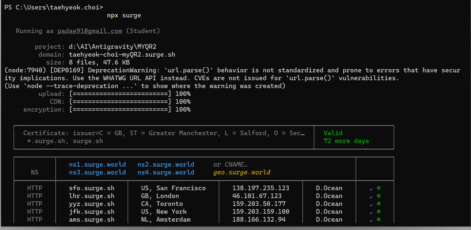Click the checkmark in the jfk.surge.sh row
Screen dimensions: 471x230
coord(371,213)
